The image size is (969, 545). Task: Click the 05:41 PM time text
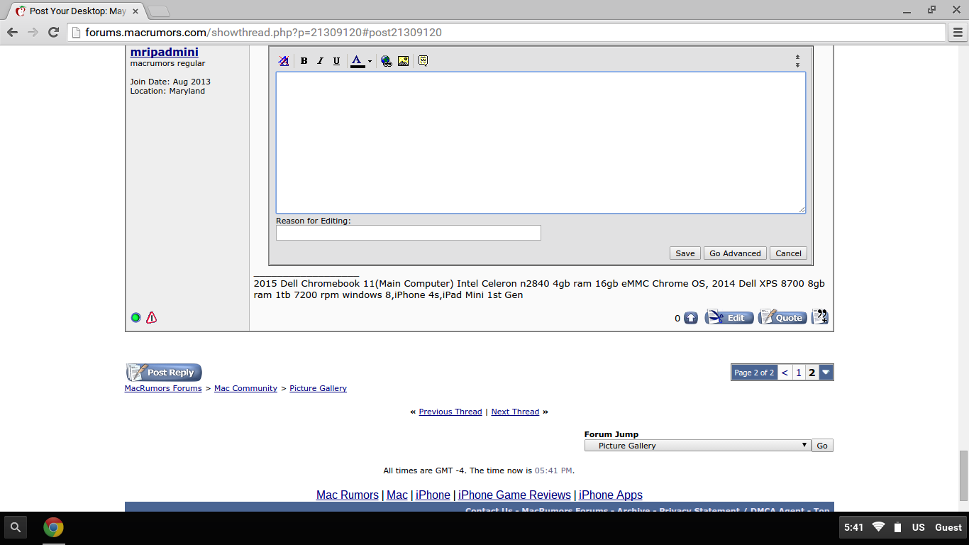pyautogui.click(x=553, y=470)
